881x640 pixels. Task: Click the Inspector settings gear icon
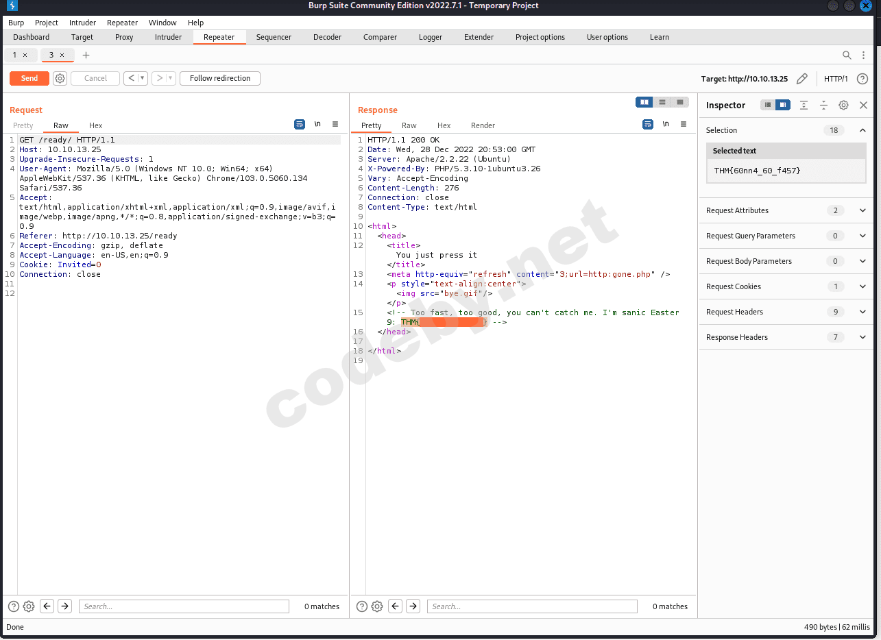click(x=843, y=105)
